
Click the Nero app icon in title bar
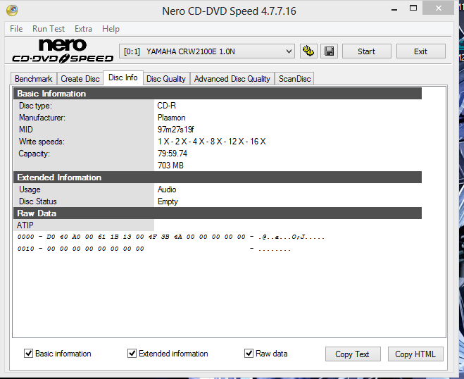pos(12,11)
